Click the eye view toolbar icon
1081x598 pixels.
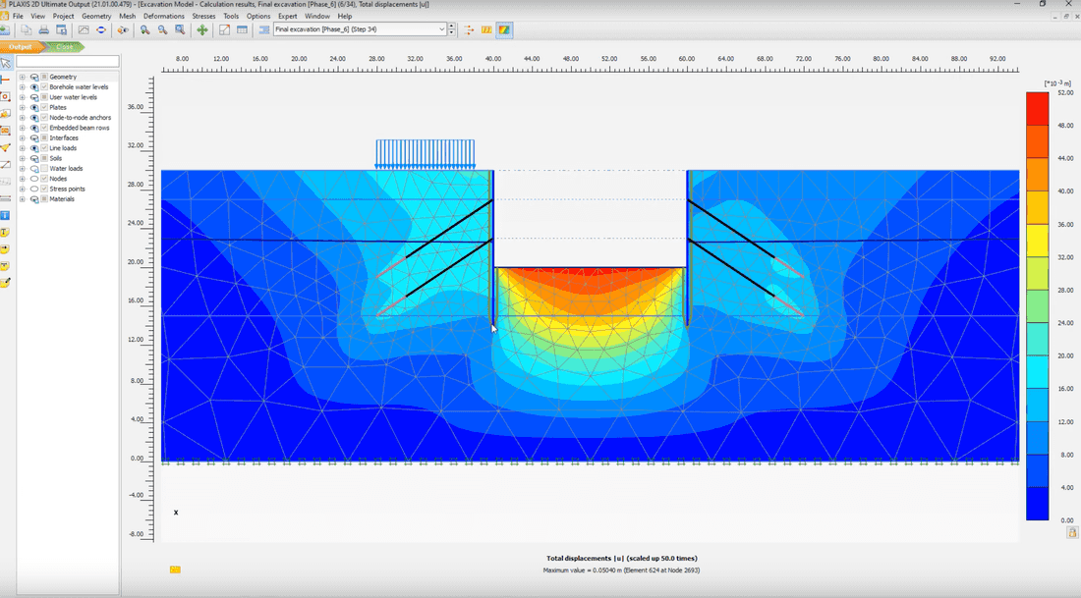pos(123,29)
